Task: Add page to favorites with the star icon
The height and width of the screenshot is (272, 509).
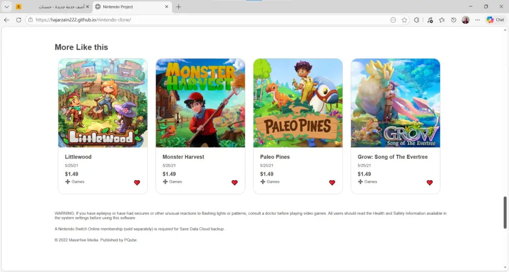Action: point(404,20)
